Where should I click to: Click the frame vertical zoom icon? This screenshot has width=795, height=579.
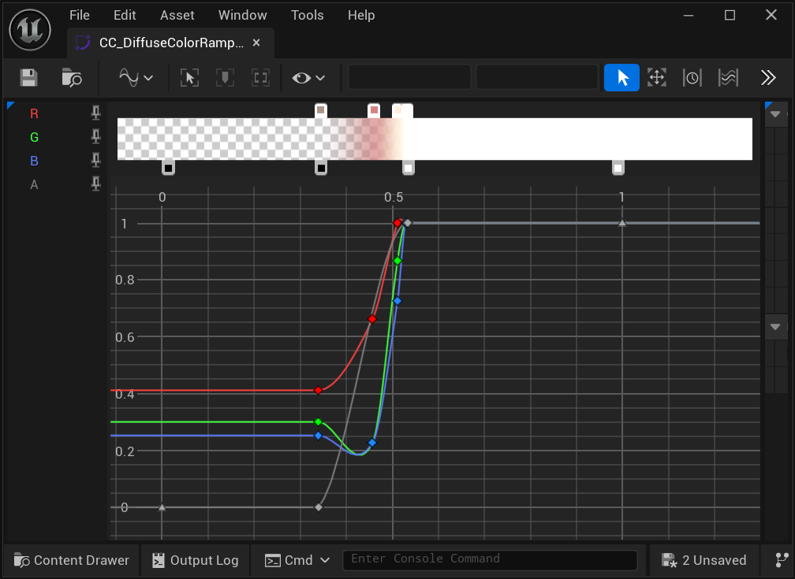225,78
